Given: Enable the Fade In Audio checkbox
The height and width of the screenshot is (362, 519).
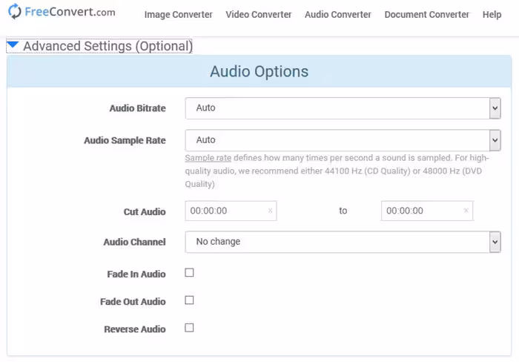Looking at the screenshot, I should click(x=189, y=273).
